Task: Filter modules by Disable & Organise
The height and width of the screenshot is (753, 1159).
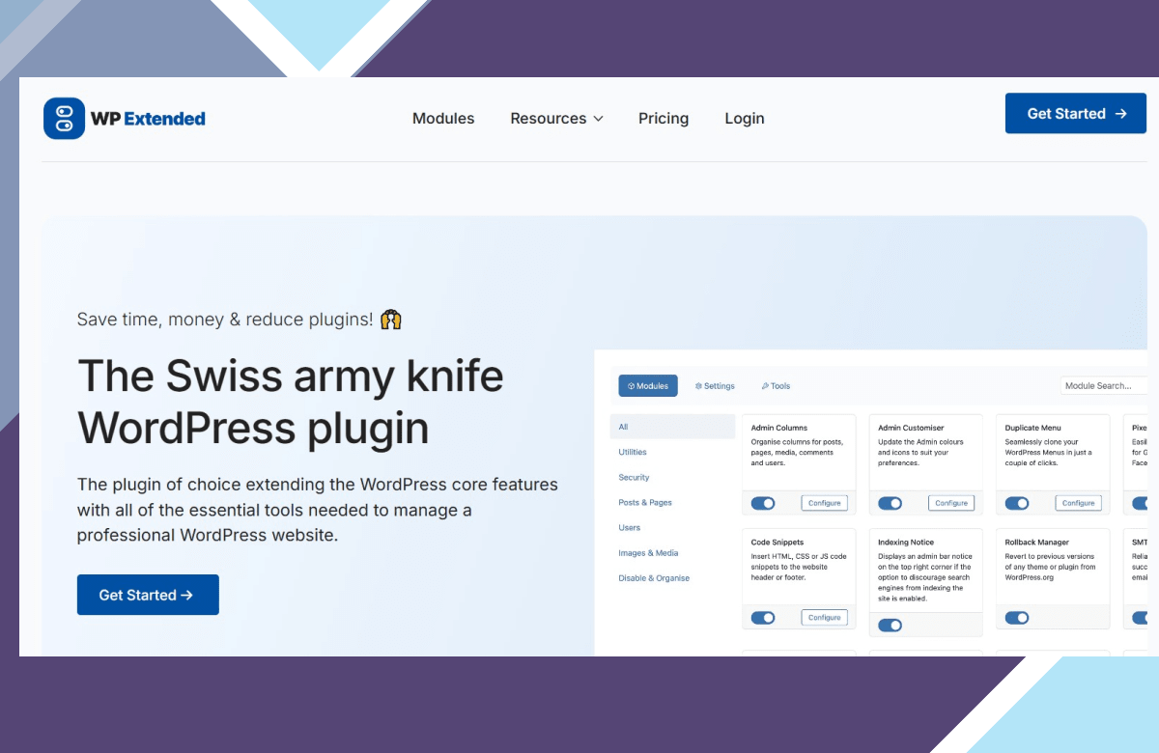Action: 654,578
